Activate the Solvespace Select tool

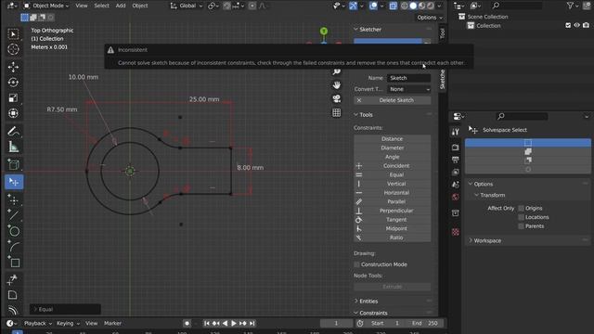tap(14, 182)
